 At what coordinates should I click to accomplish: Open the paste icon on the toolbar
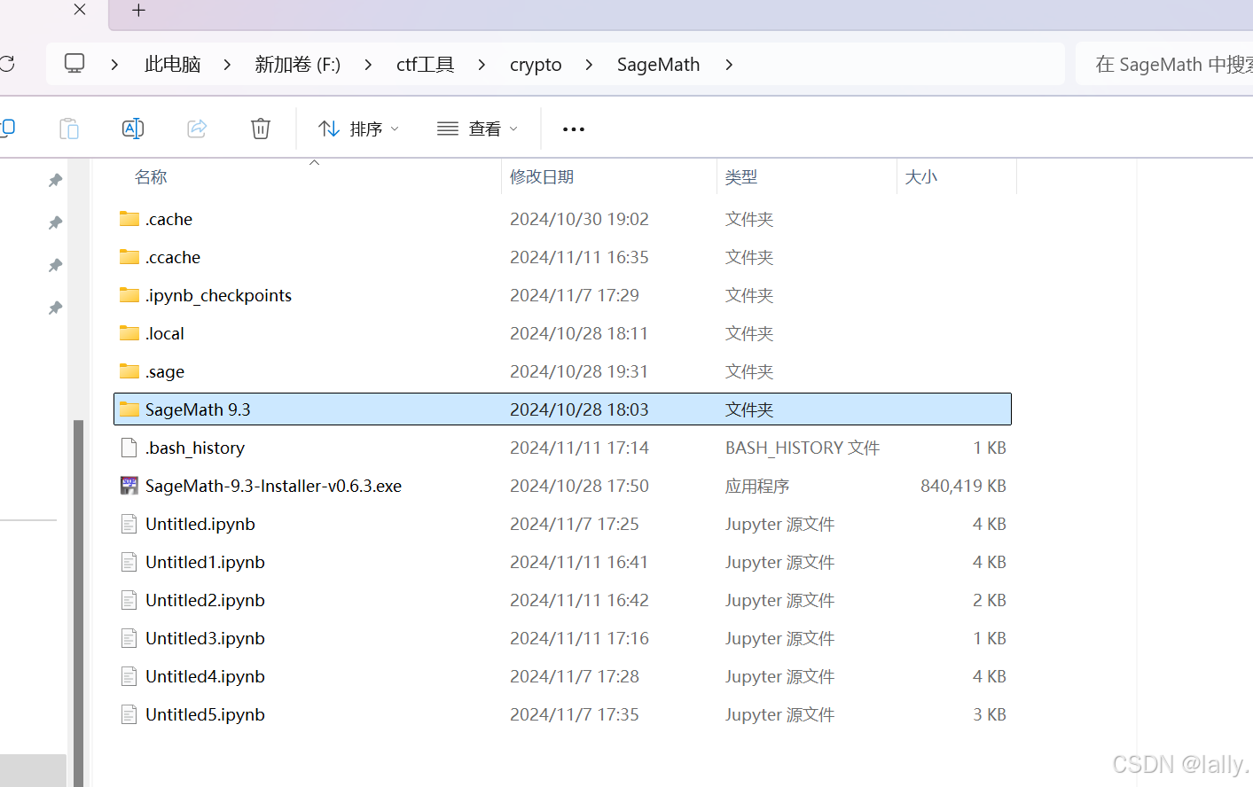[x=68, y=128]
